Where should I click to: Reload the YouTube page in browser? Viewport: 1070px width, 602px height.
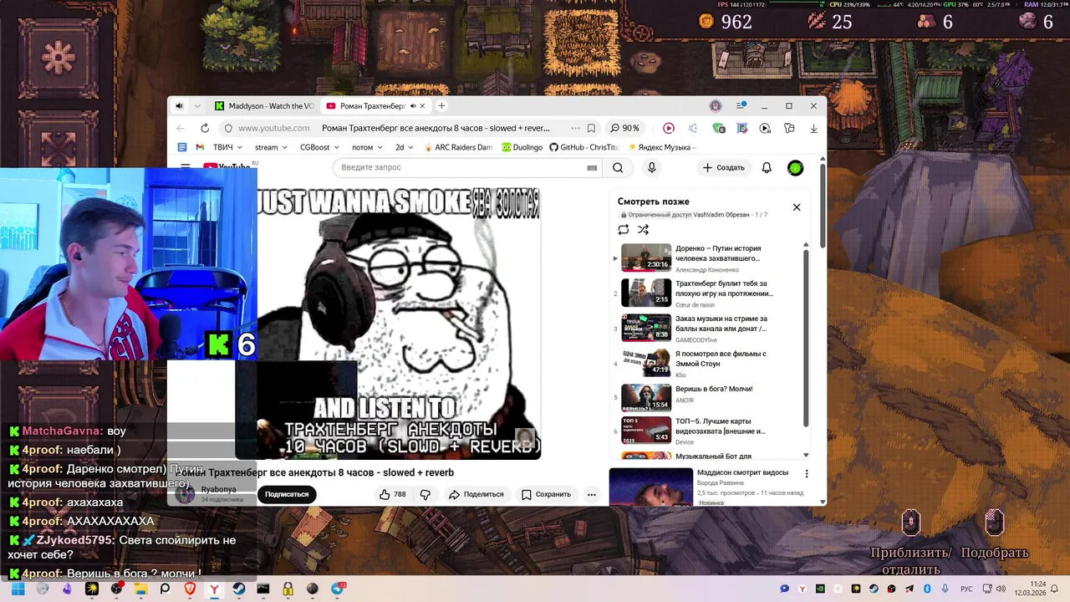coord(205,128)
